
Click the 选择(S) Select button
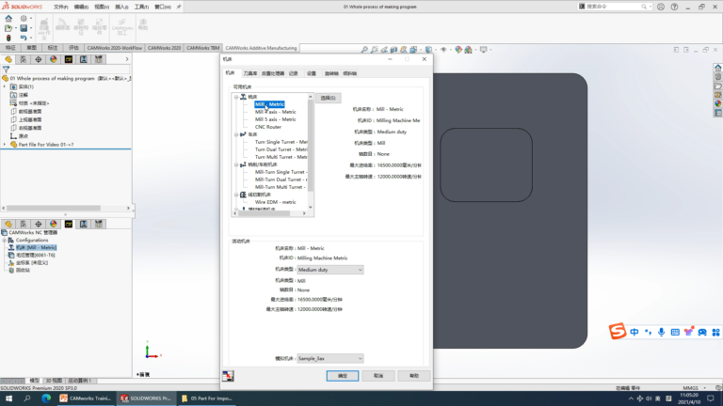click(329, 98)
